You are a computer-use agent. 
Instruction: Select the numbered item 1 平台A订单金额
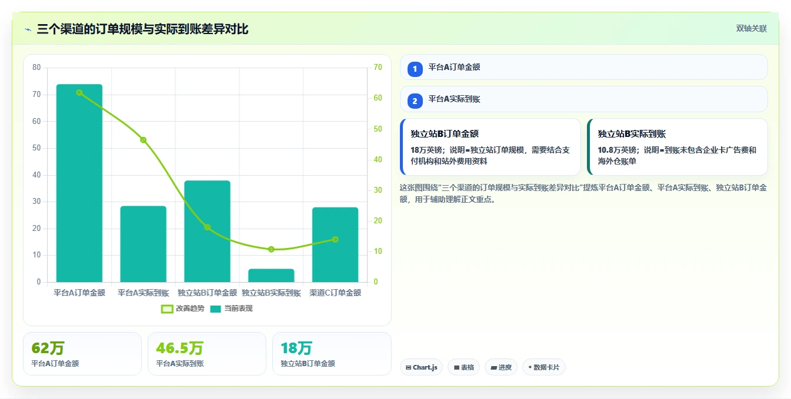point(583,67)
